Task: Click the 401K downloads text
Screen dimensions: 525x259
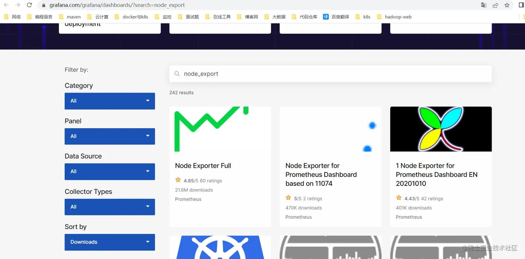Action: pos(414,208)
